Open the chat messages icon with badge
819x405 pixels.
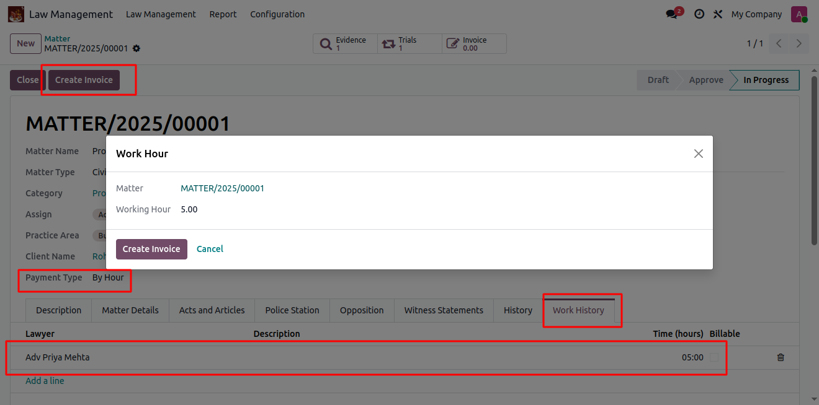coord(672,14)
